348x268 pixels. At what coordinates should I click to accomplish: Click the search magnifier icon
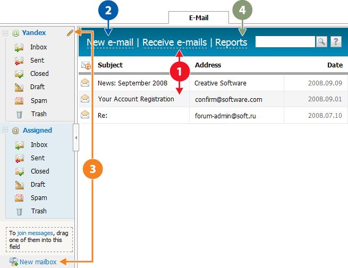click(x=321, y=42)
